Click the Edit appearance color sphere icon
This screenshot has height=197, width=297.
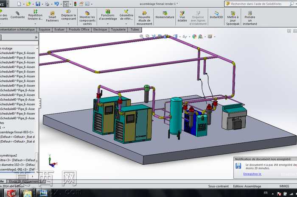tap(194, 36)
